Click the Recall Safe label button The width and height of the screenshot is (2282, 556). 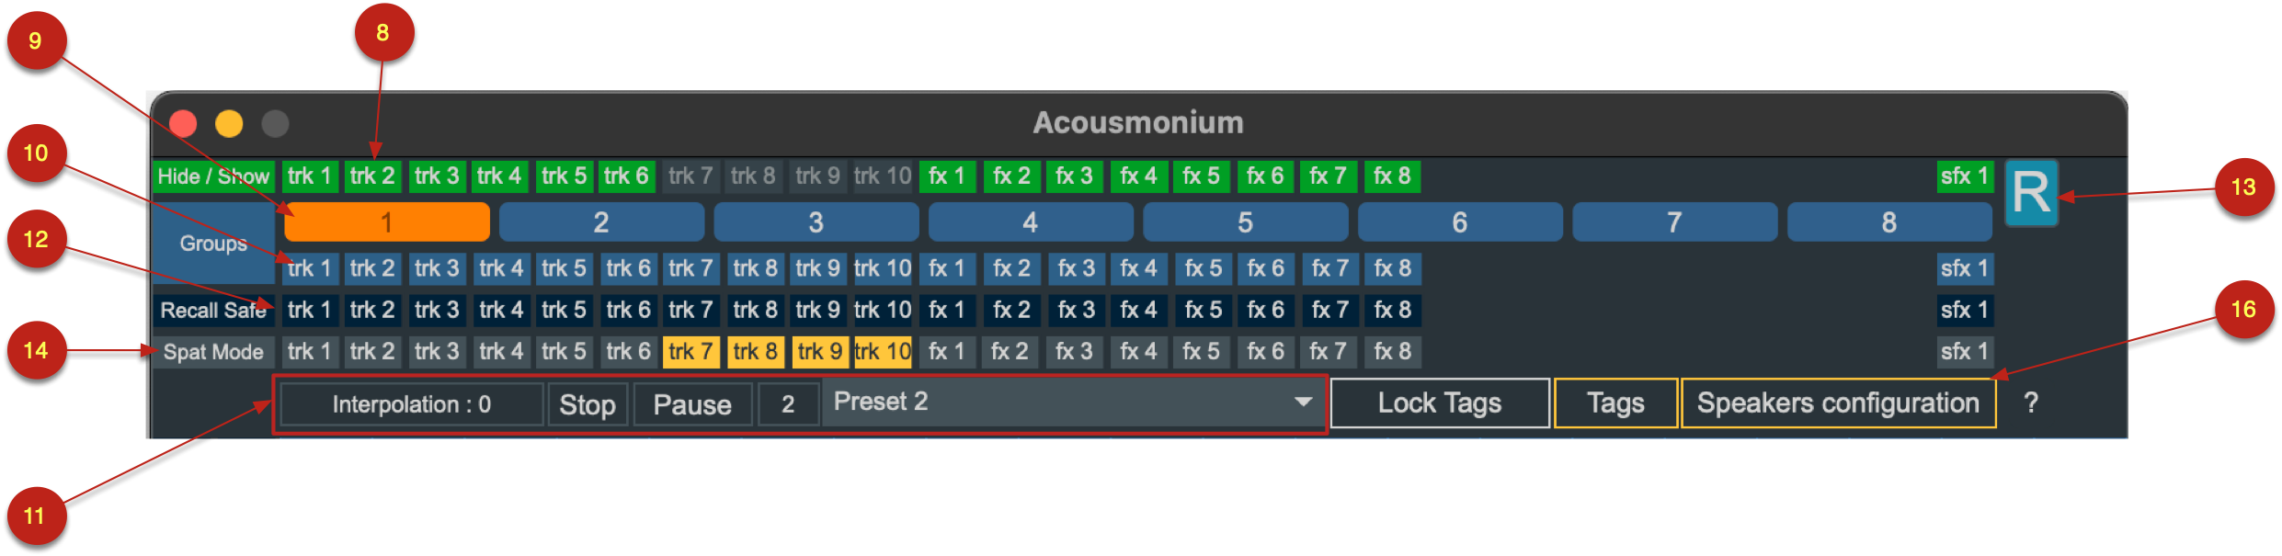213,311
